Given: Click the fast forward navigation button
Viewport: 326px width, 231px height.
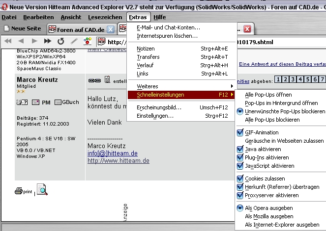Looking at the screenshot, I should (x=48, y=41).
